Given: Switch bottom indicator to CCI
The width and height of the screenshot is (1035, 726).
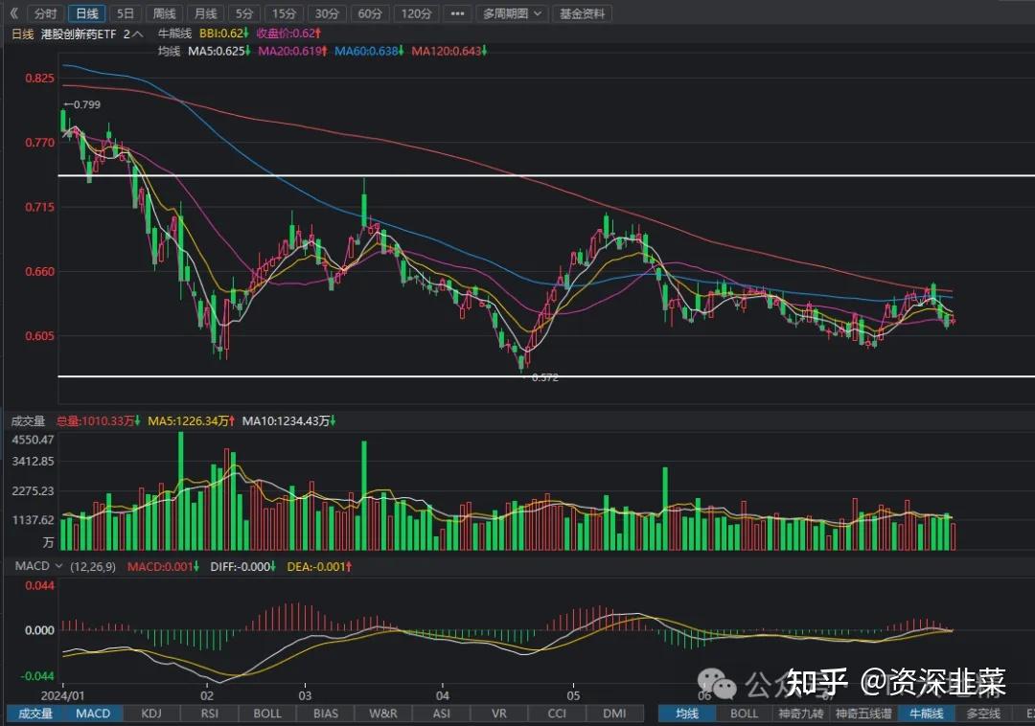Looking at the screenshot, I should pos(556,713).
